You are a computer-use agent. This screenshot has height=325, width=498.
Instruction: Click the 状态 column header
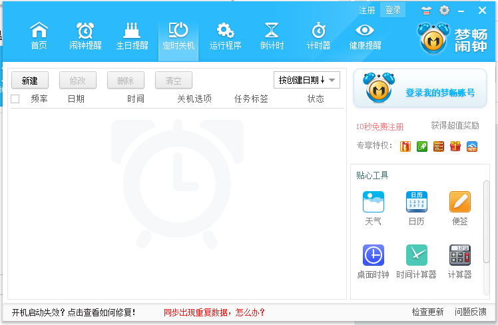tap(316, 99)
